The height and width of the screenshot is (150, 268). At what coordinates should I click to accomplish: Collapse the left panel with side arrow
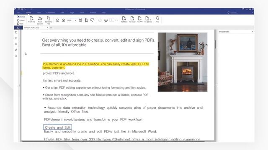tap(19, 86)
